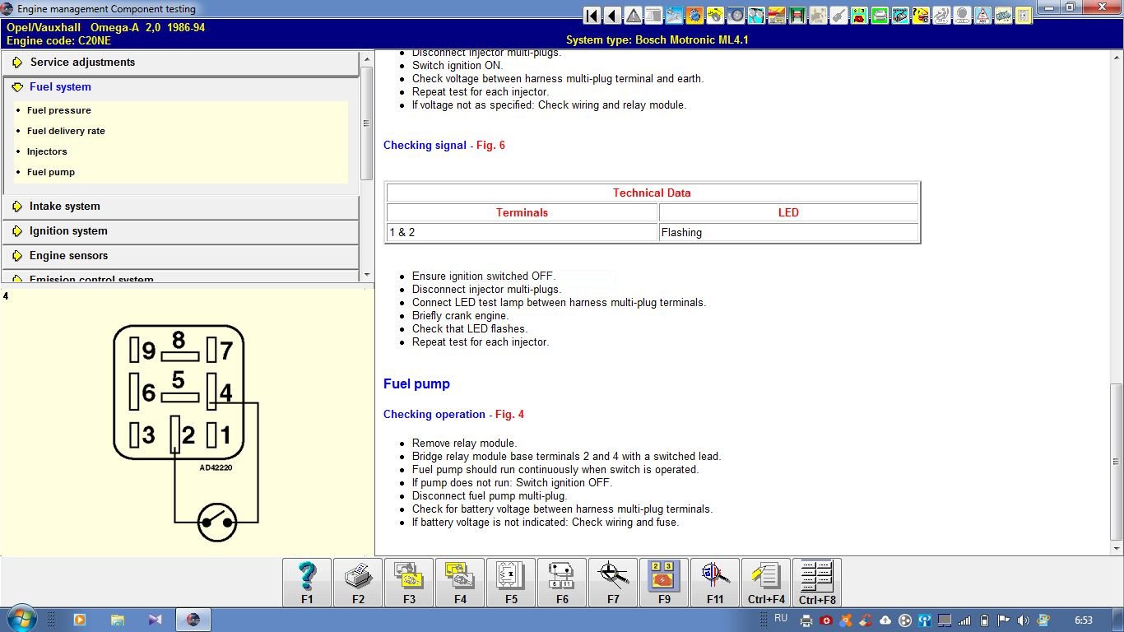Click the green vehicle lift toolbar icon

click(798, 16)
